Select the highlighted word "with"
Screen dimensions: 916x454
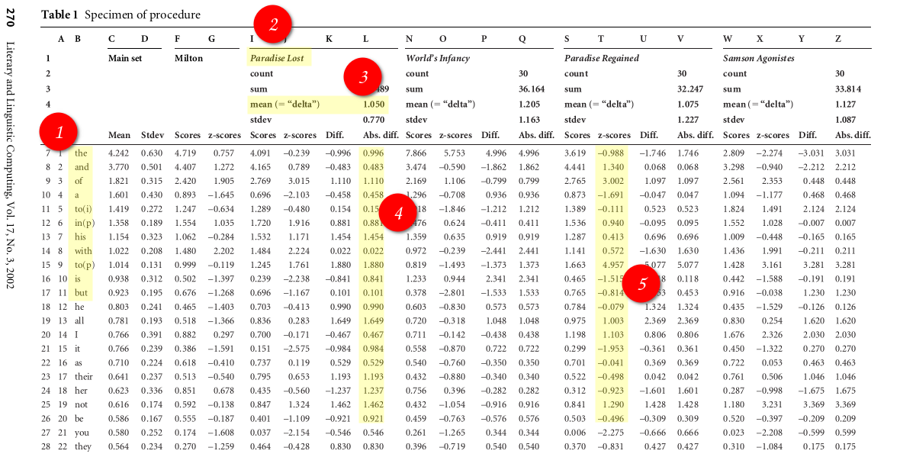click(83, 252)
